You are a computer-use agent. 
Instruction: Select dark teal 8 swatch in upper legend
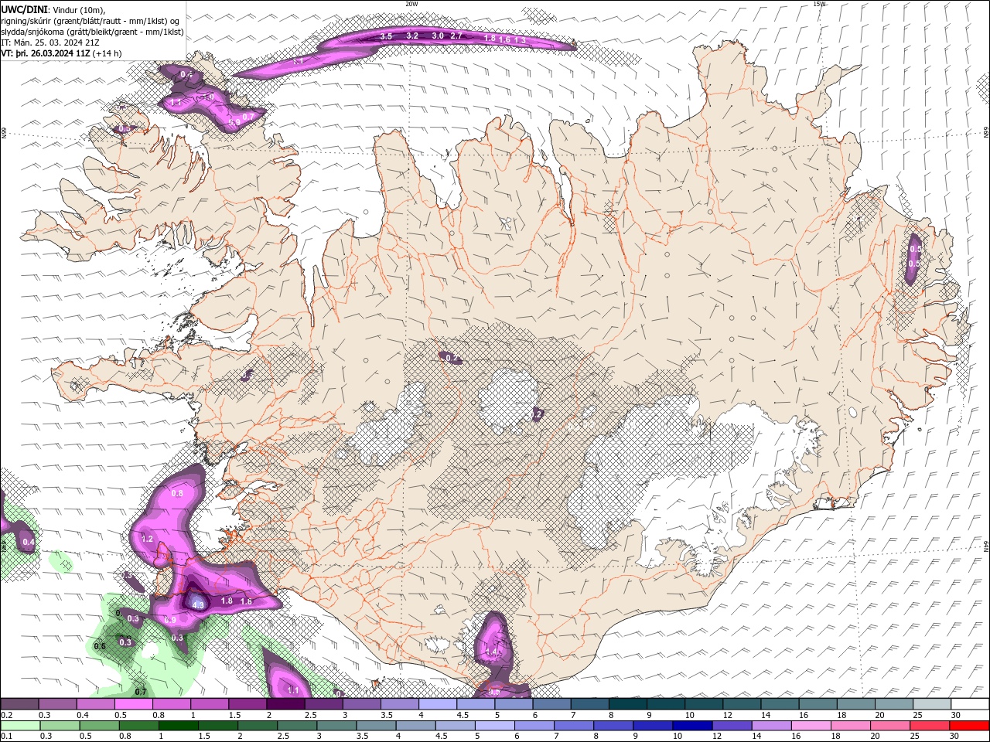(626, 704)
